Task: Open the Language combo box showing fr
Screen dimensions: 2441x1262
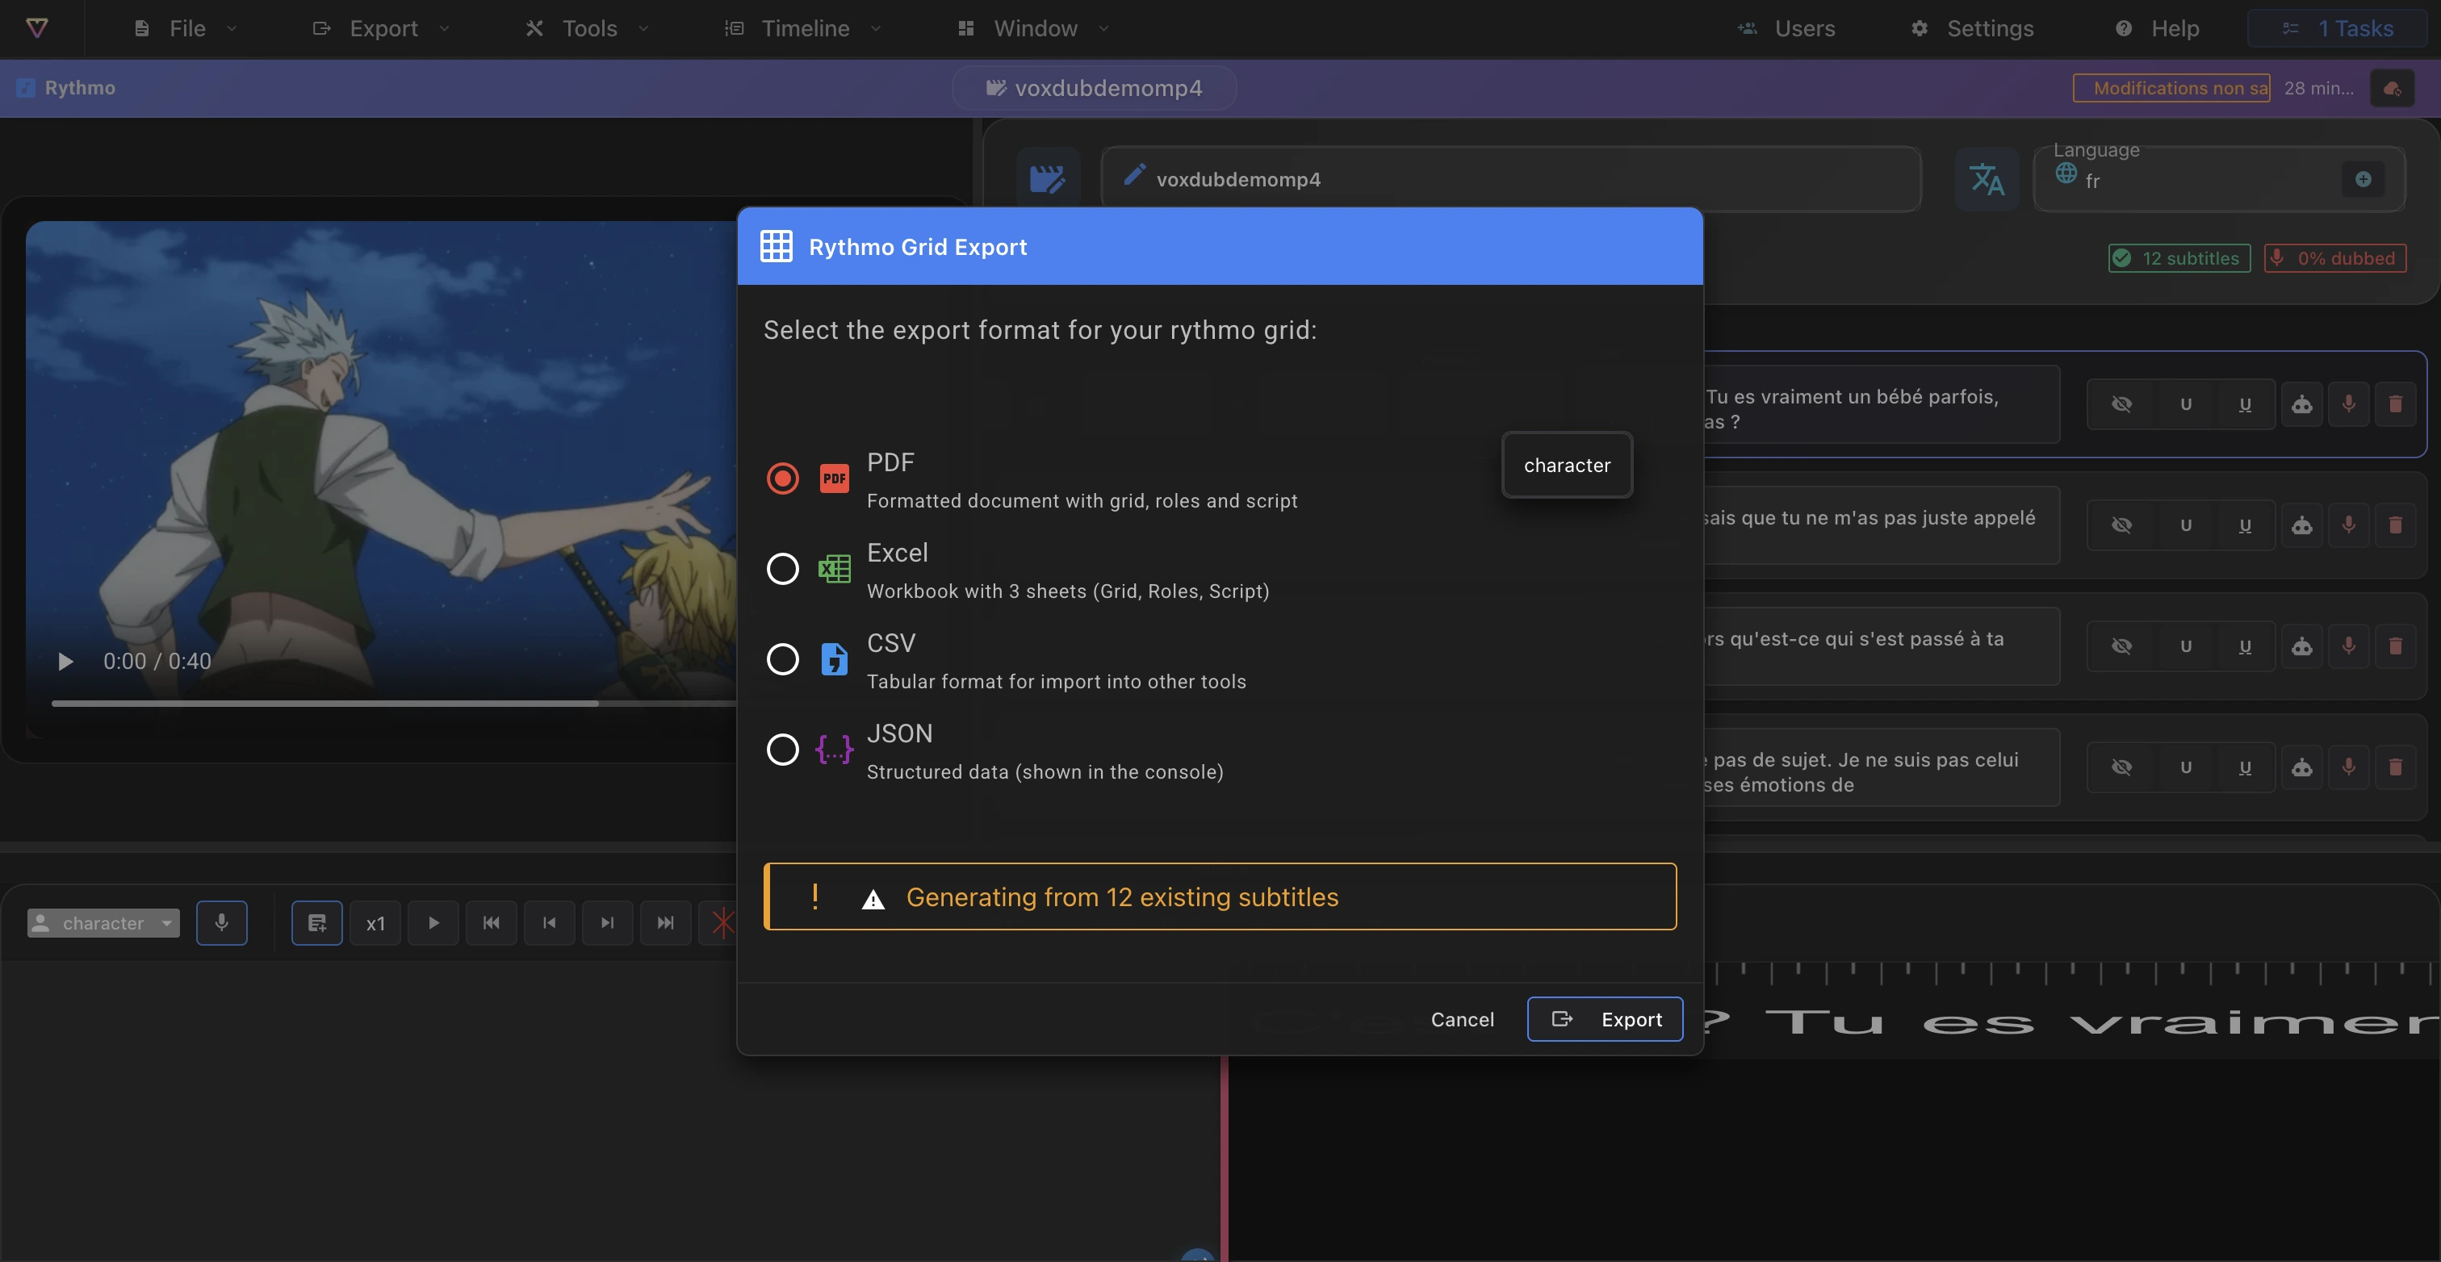Action: click(x=2219, y=179)
